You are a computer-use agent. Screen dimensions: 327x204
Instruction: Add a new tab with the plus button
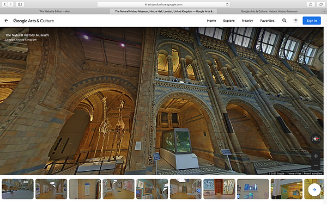pyautogui.click(x=324, y=11)
